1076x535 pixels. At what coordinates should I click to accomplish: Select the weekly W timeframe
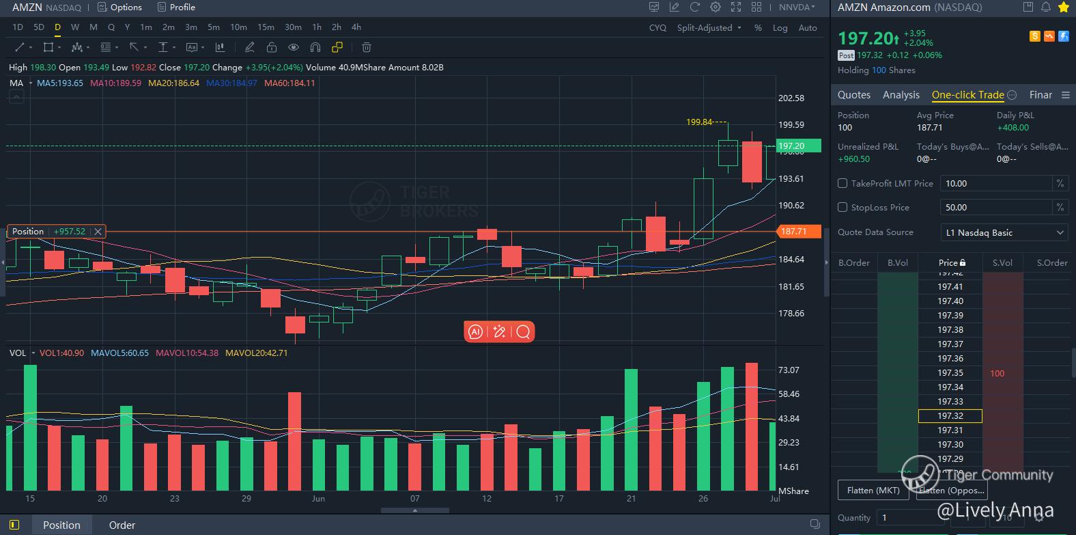(x=75, y=27)
